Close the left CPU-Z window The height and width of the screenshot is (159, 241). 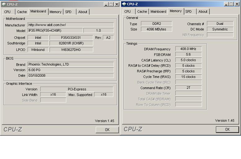click(117, 4)
